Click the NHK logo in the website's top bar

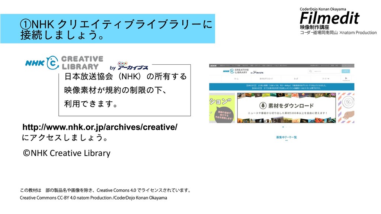[213, 65]
